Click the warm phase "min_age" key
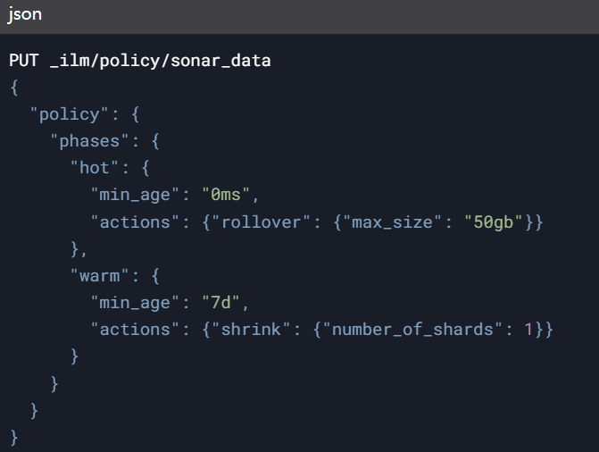Screen dimensions: 599x452 click(x=135, y=303)
